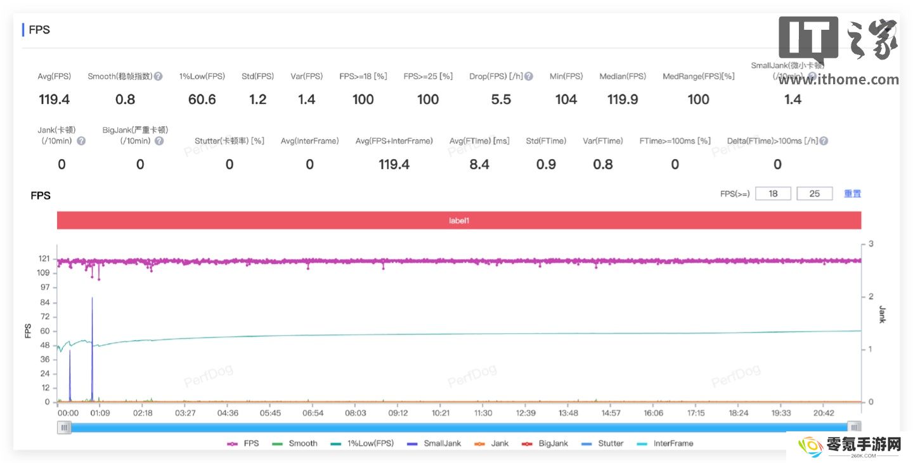Show or hide the InterFrame series

664,443
